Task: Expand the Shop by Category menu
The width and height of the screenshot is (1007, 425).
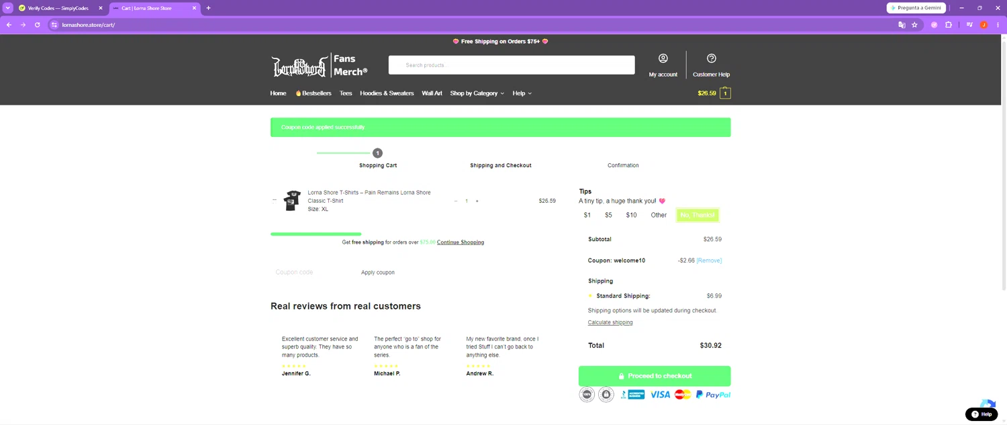Action: 477,93
